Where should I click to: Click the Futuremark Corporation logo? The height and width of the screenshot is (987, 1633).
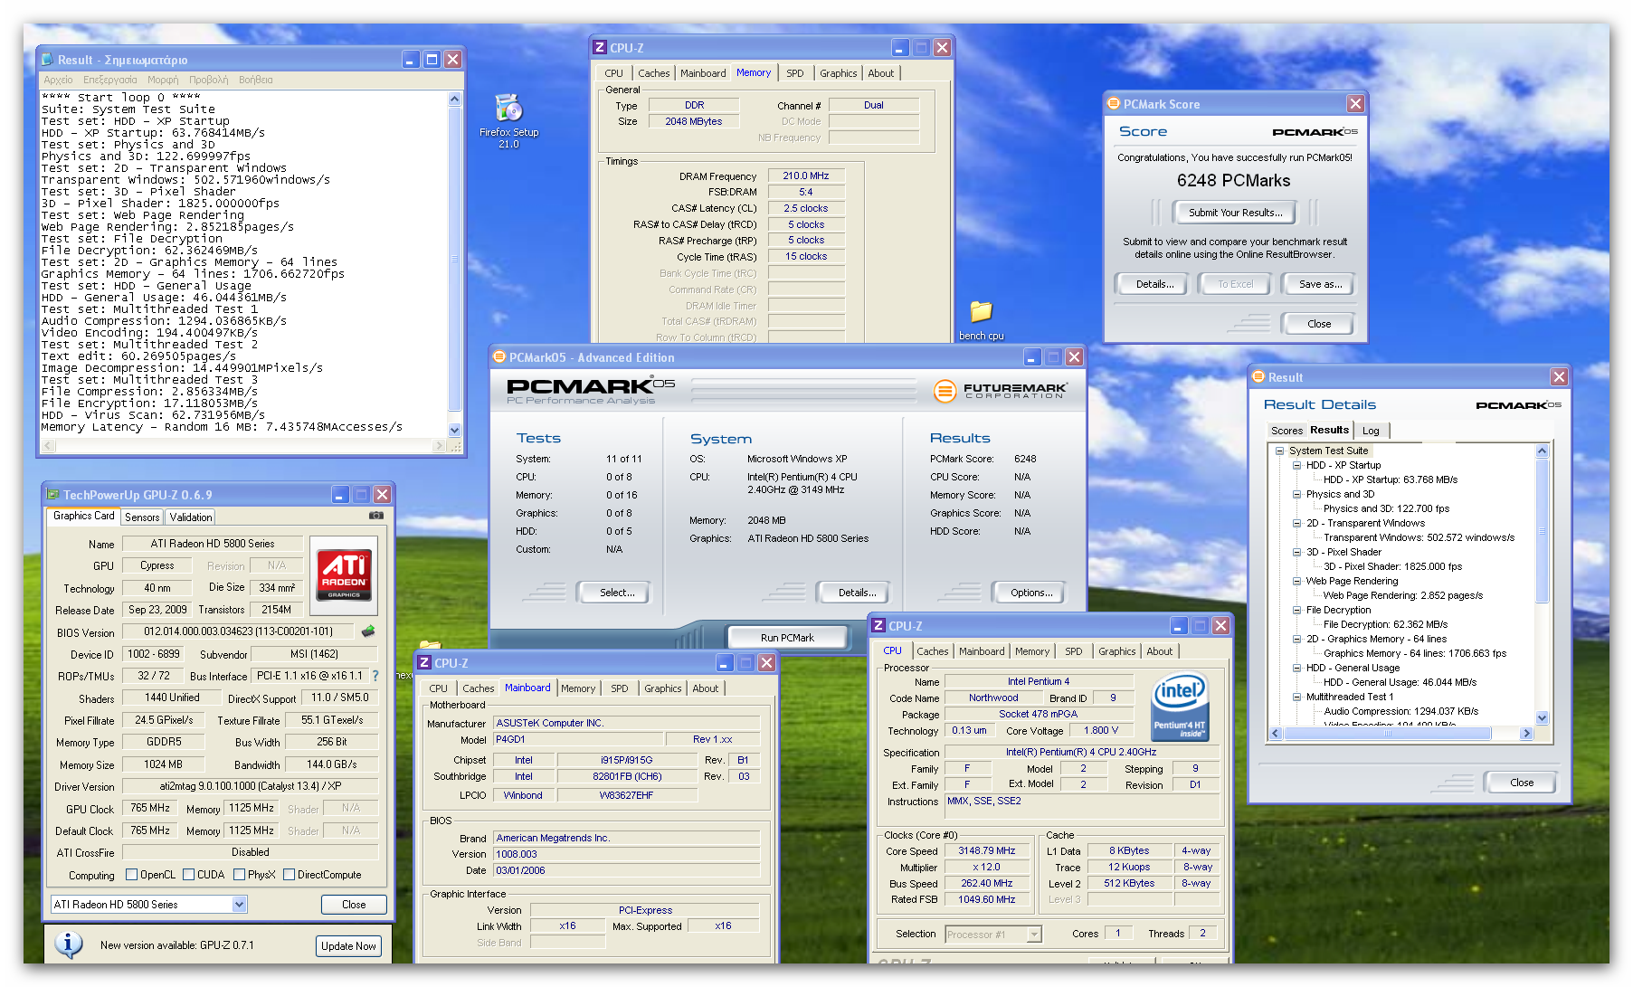pos(1001,391)
